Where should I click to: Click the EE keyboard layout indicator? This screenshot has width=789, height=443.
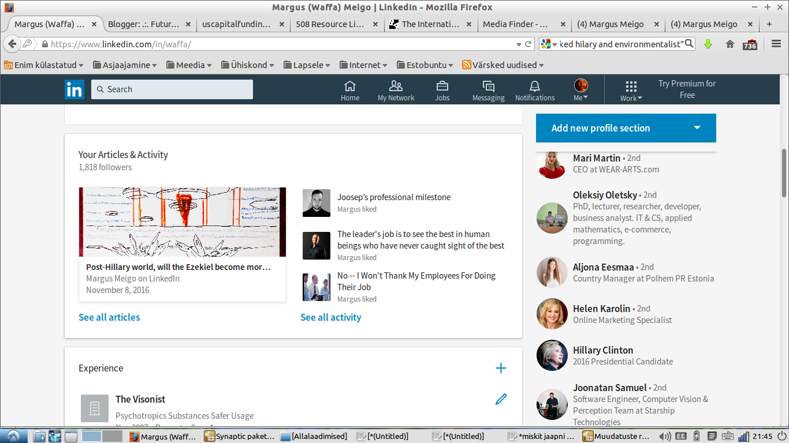click(681, 436)
